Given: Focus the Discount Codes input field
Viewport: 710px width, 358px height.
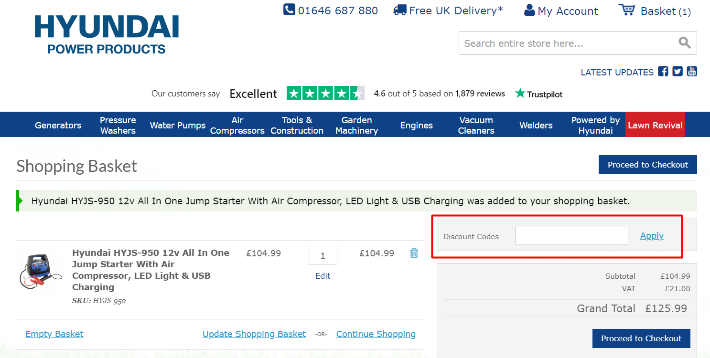Looking at the screenshot, I should coord(571,236).
